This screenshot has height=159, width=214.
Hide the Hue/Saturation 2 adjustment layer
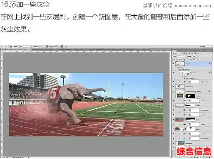click(173, 110)
